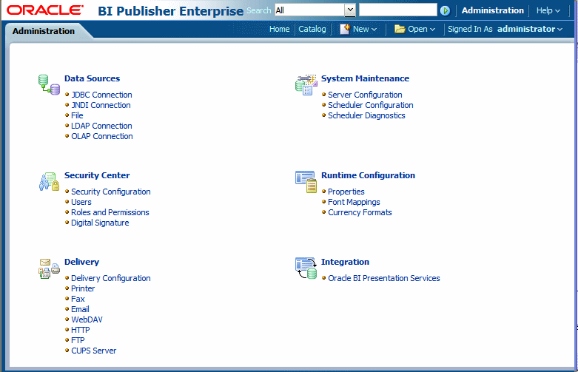Open the New dropdown menu
Screen dimensions: 578x372
(x=358, y=29)
